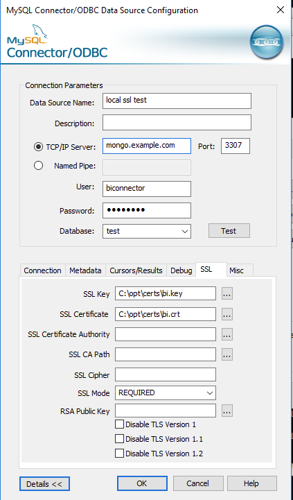Browse for SSL Certificate Authority file
The image size is (293, 500).
[227, 334]
